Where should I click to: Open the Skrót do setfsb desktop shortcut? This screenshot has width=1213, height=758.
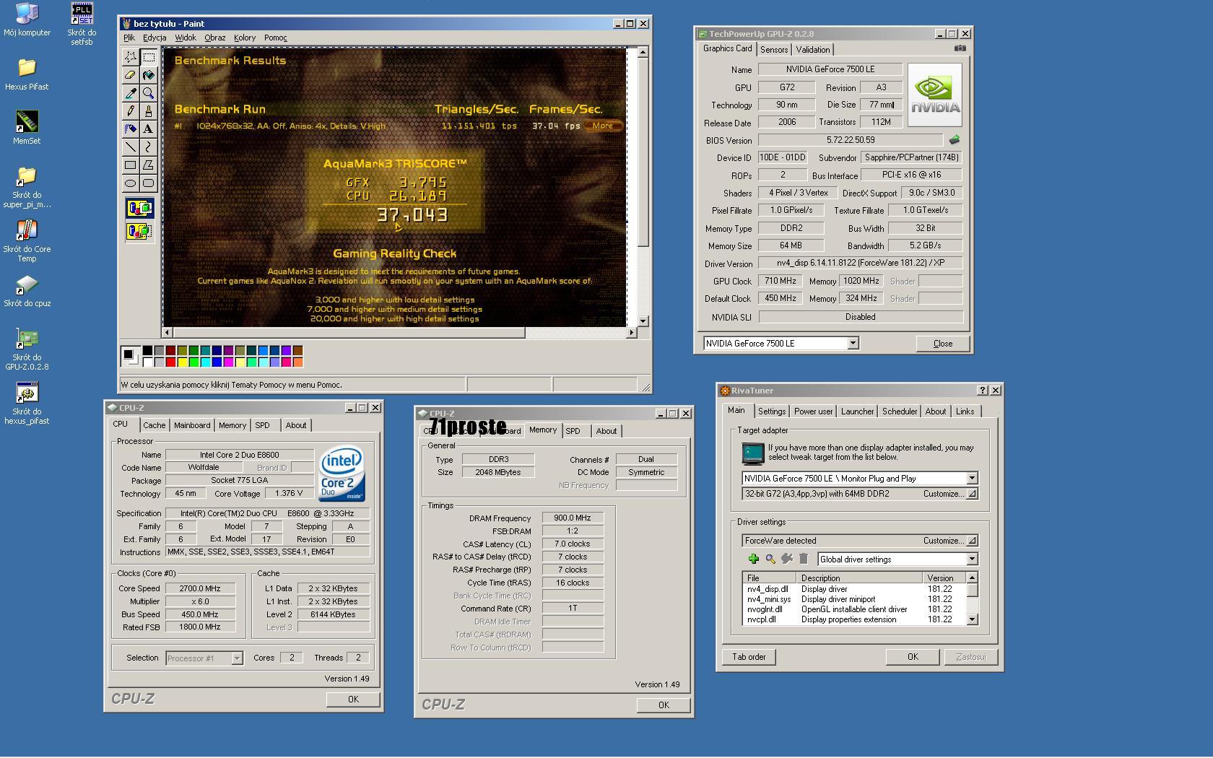click(82, 24)
